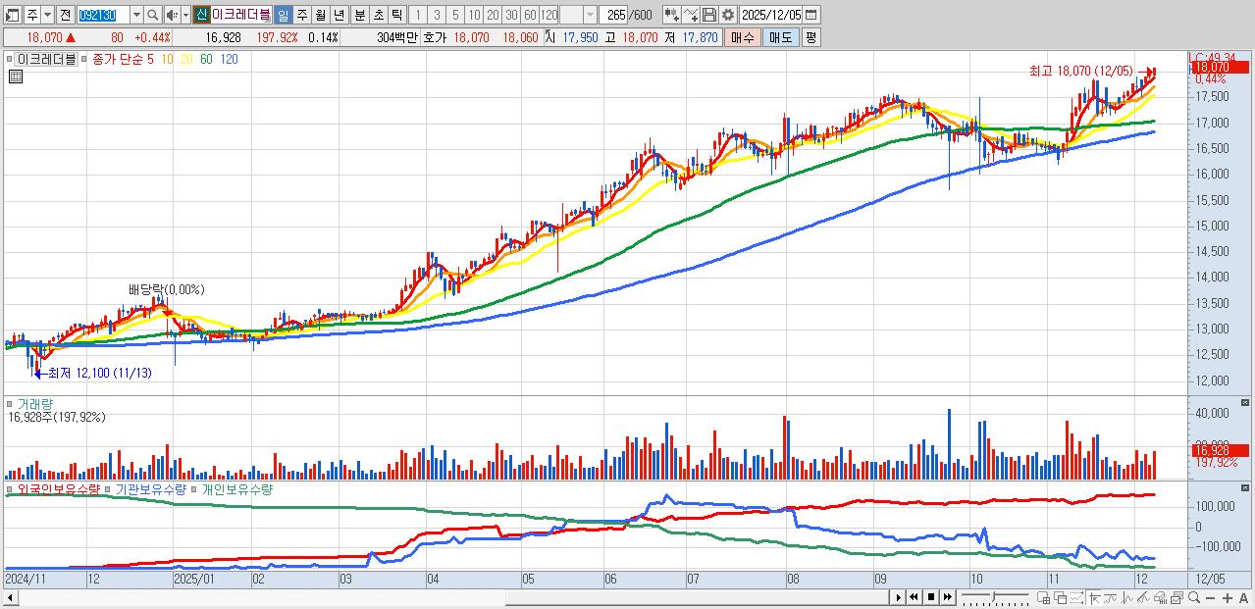Select the 60 interval button
Image resolution: width=1255 pixels, height=609 pixels.
[530, 15]
